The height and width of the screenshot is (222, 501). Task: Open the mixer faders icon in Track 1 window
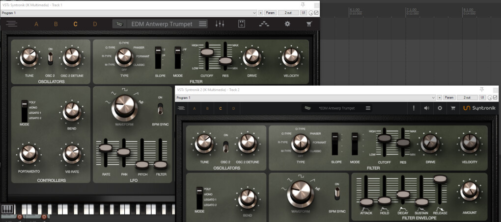(x=220, y=24)
